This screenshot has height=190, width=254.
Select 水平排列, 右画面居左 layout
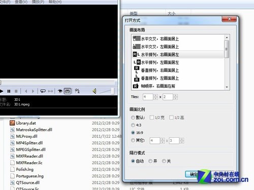178,54
